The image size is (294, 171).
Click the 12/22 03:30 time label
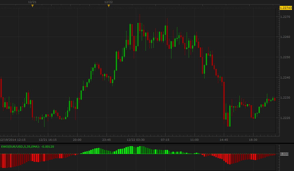(x=136, y=140)
